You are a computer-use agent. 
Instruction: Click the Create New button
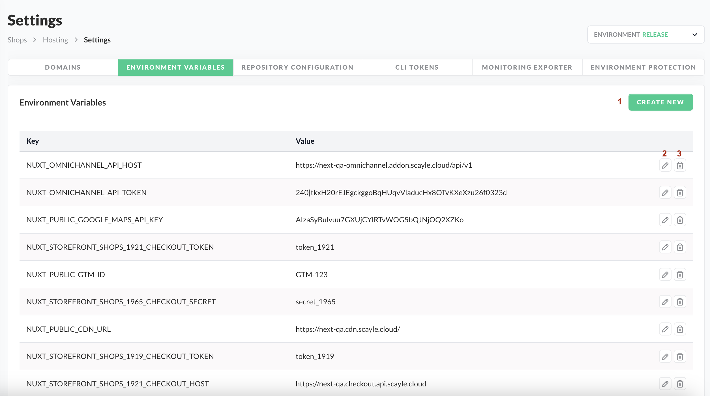point(660,102)
